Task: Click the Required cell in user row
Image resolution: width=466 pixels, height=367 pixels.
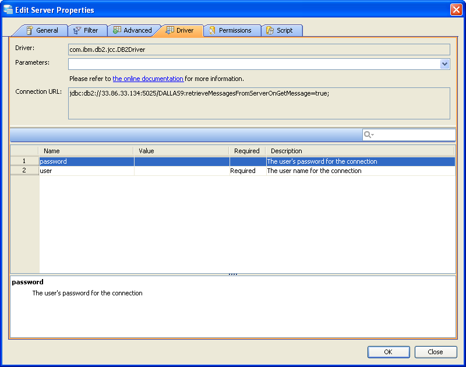Action: tap(248, 171)
